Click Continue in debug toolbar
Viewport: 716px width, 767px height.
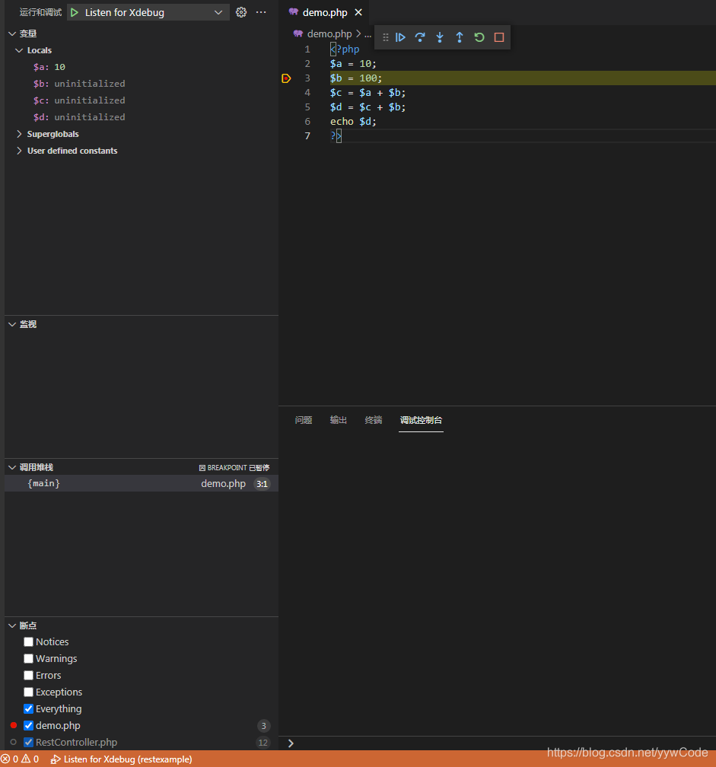click(400, 37)
